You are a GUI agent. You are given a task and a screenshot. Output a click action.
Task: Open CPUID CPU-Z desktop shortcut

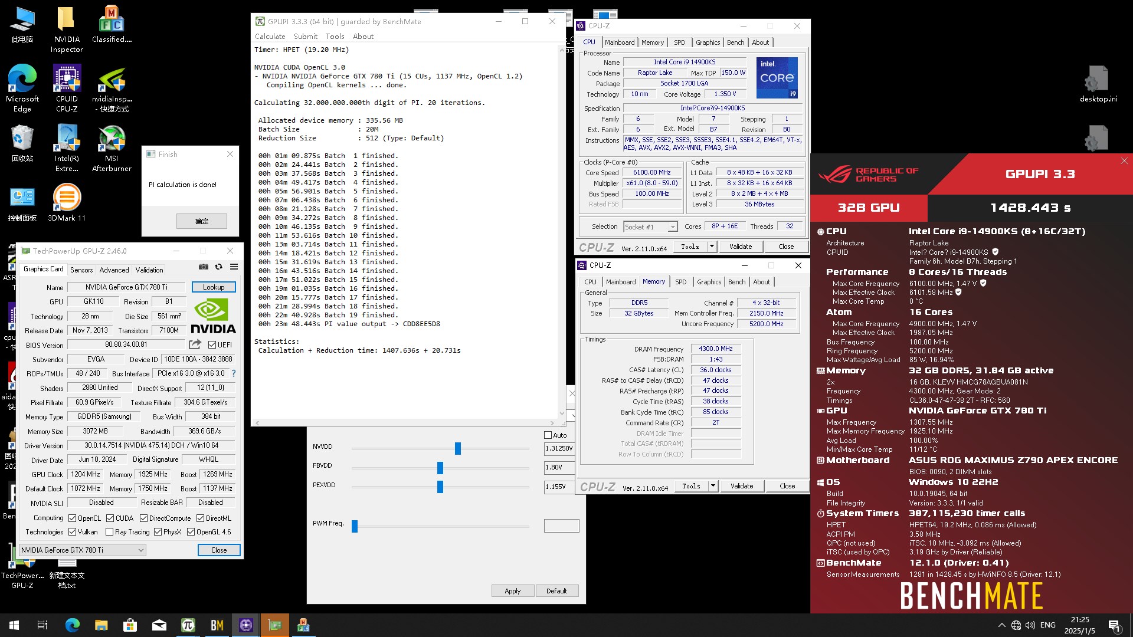(x=67, y=88)
